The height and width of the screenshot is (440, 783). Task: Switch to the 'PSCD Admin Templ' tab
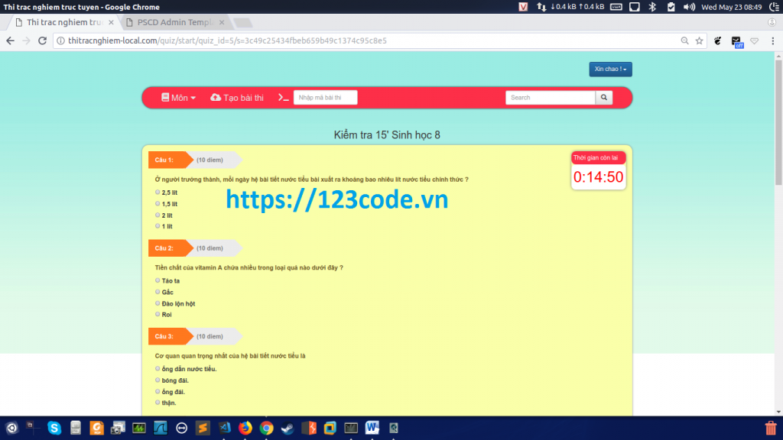(174, 22)
